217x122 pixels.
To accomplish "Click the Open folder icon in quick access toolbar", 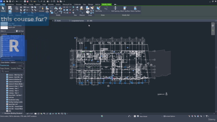I will point(7,1).
